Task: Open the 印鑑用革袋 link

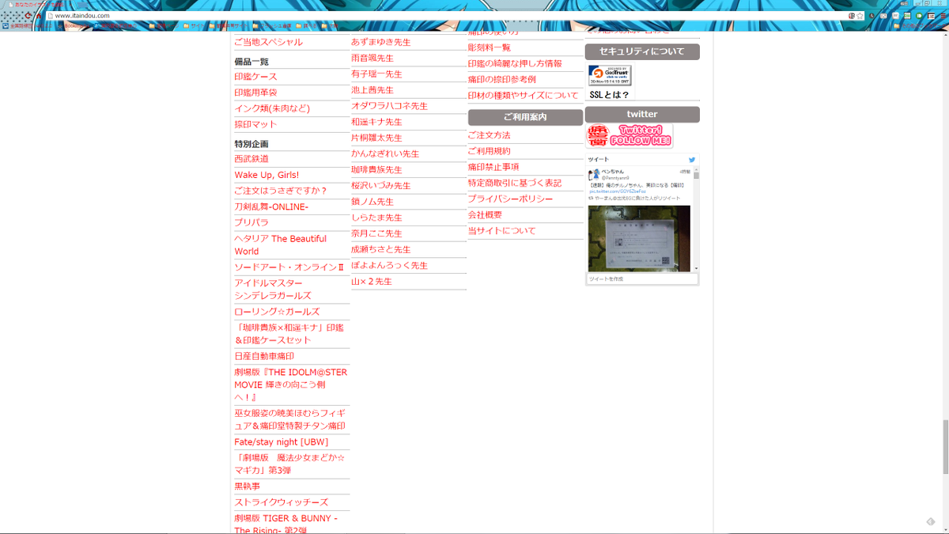Action: click(x=255, y=93)
